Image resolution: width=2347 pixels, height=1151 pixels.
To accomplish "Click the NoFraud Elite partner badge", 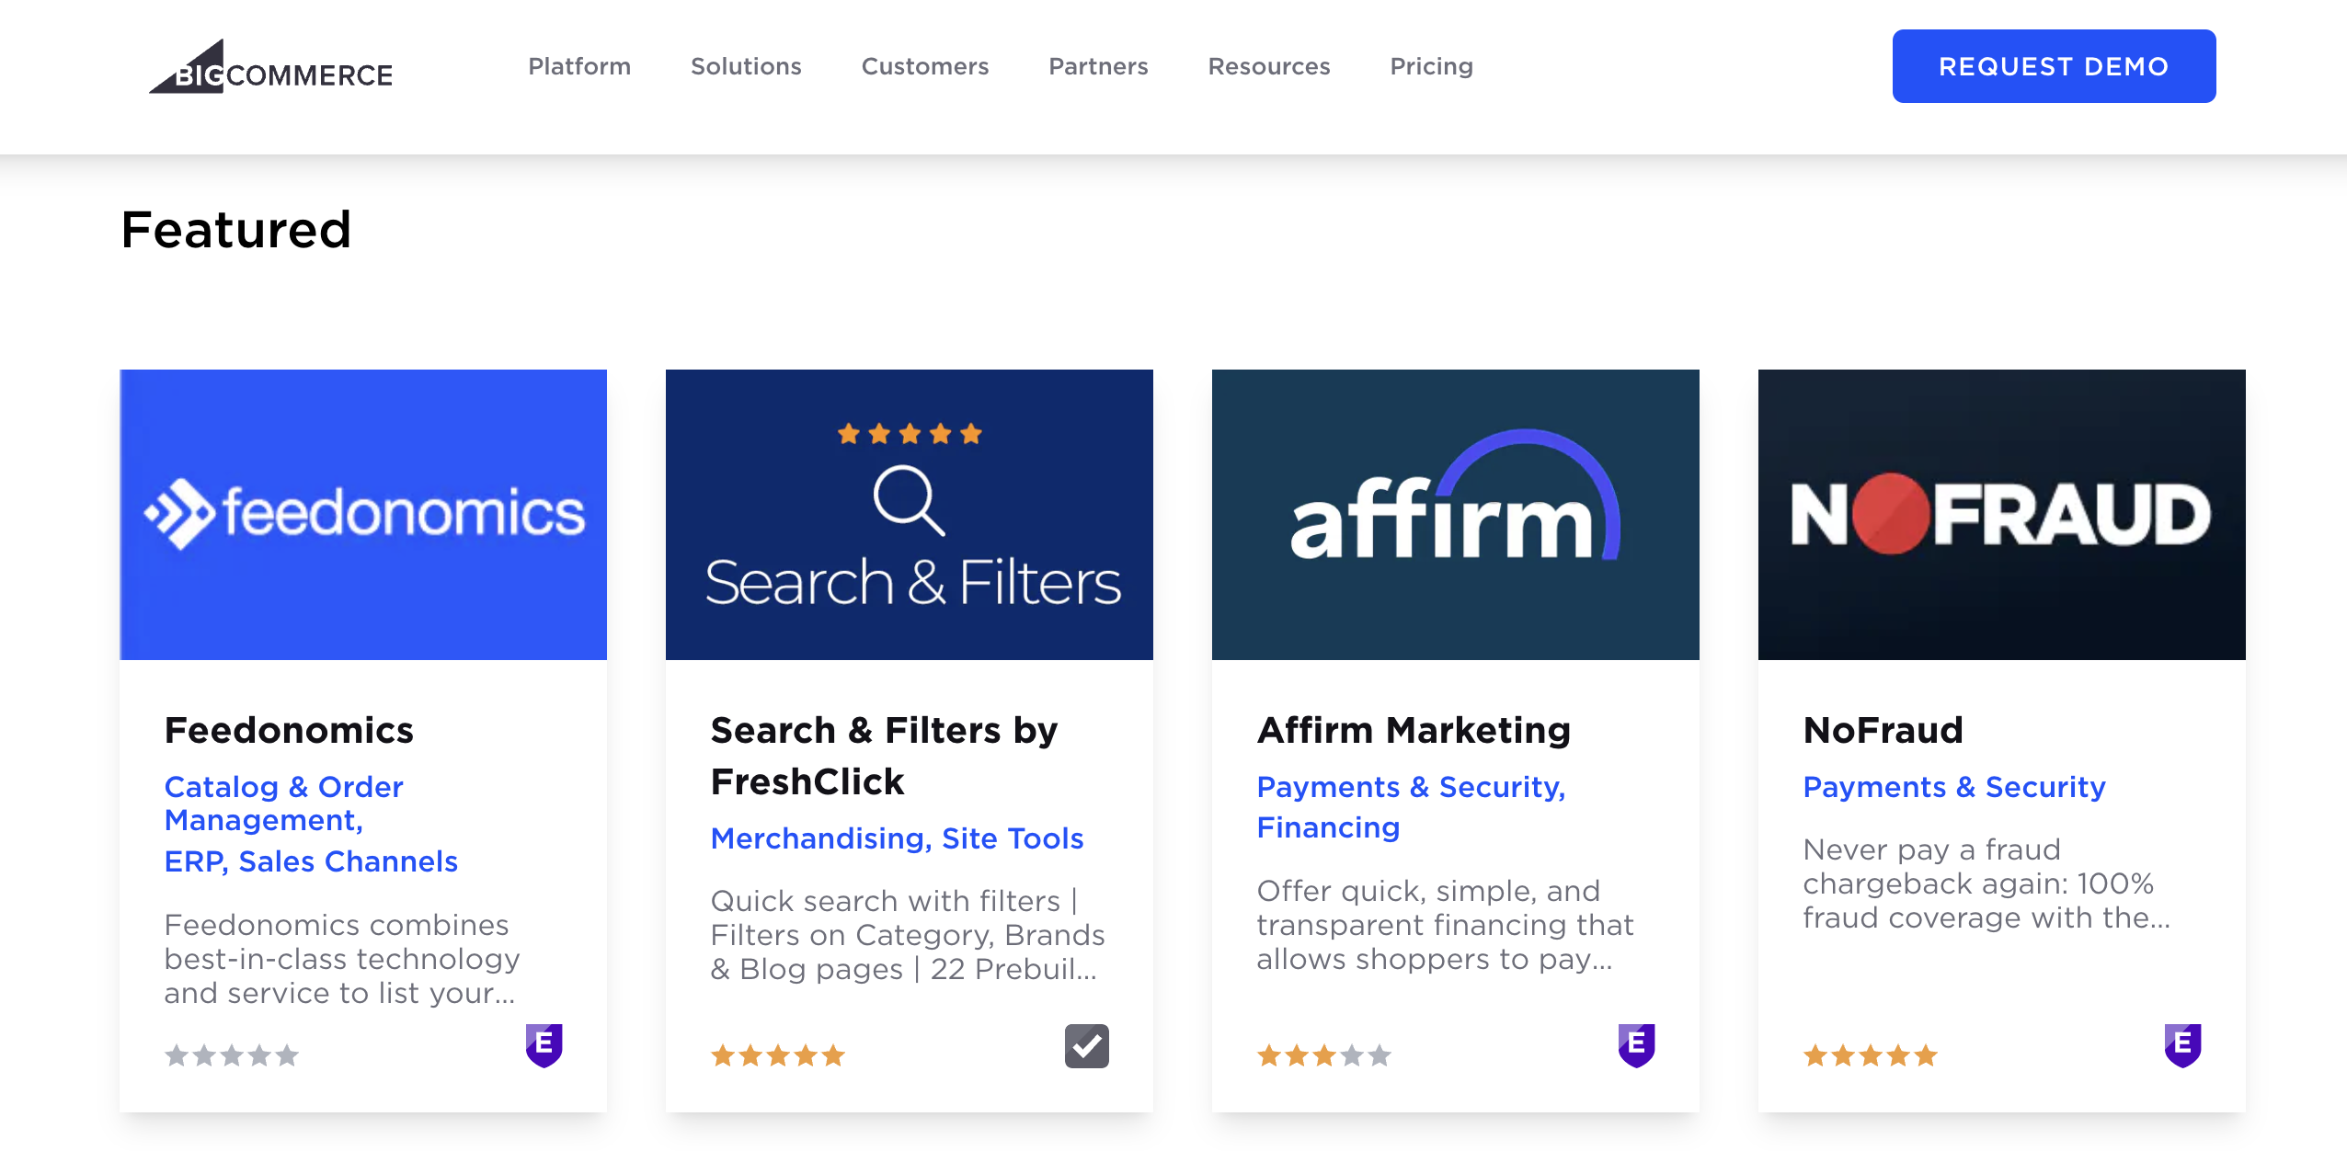I will [2182, 1045].
